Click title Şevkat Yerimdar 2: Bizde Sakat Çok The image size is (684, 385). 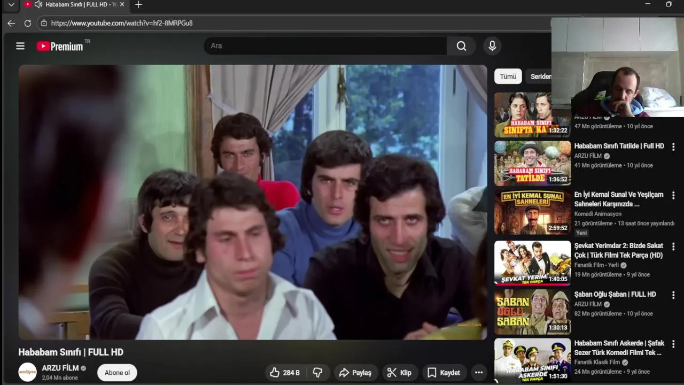(619, 250)
